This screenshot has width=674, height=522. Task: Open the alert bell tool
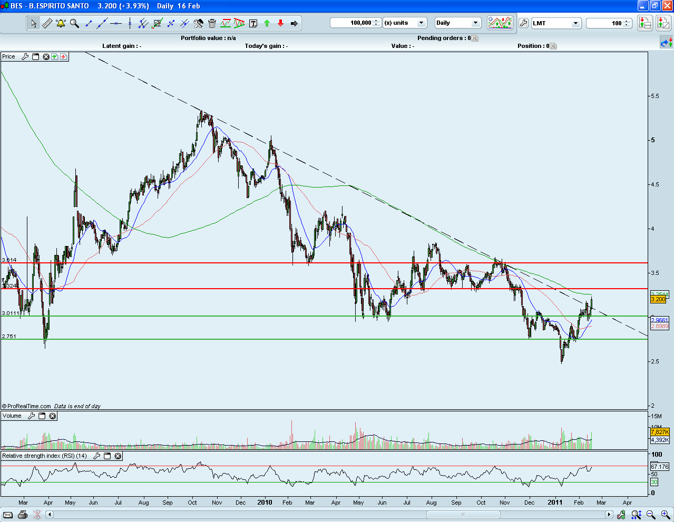[61, 23]
